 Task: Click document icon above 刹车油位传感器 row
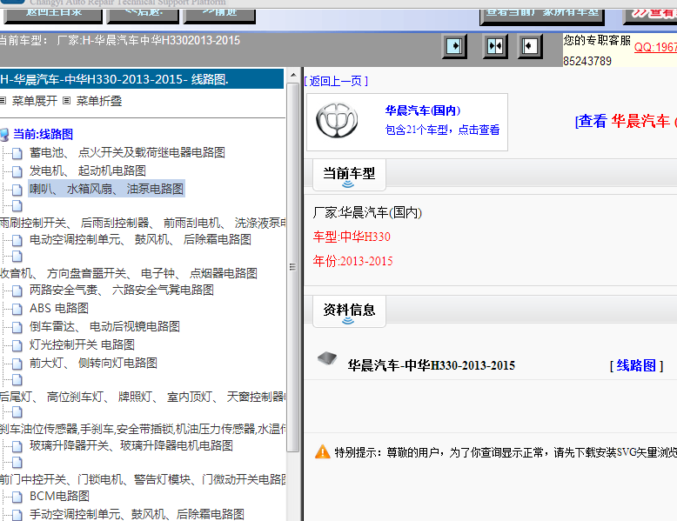[17, 412]
